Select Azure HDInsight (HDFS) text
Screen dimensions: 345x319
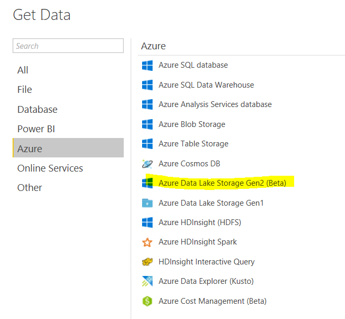[x=200, y=222]
